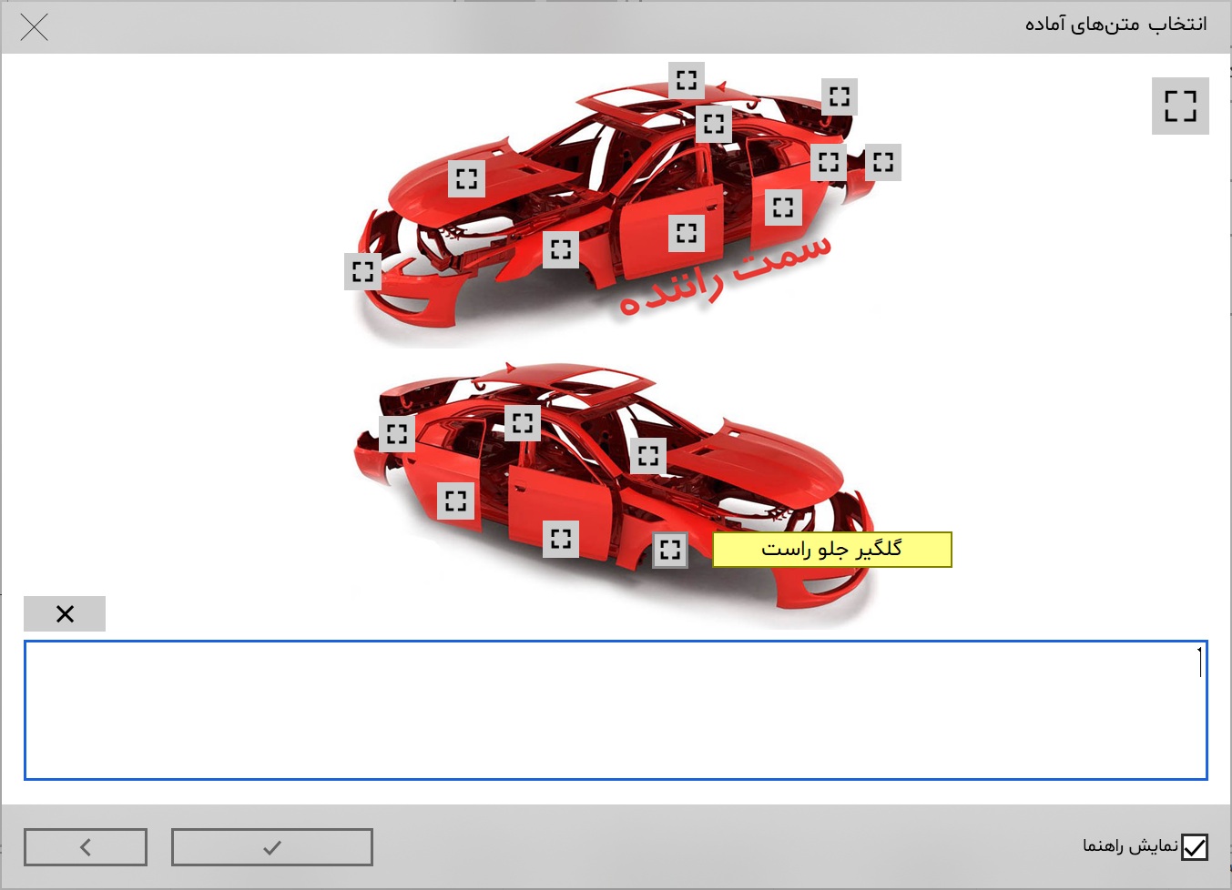The width and height of the screenshot is (1232, 890).
Task: Clear the text using the X button above the text box
Action: pyautogui.click(x=65, y=613)
